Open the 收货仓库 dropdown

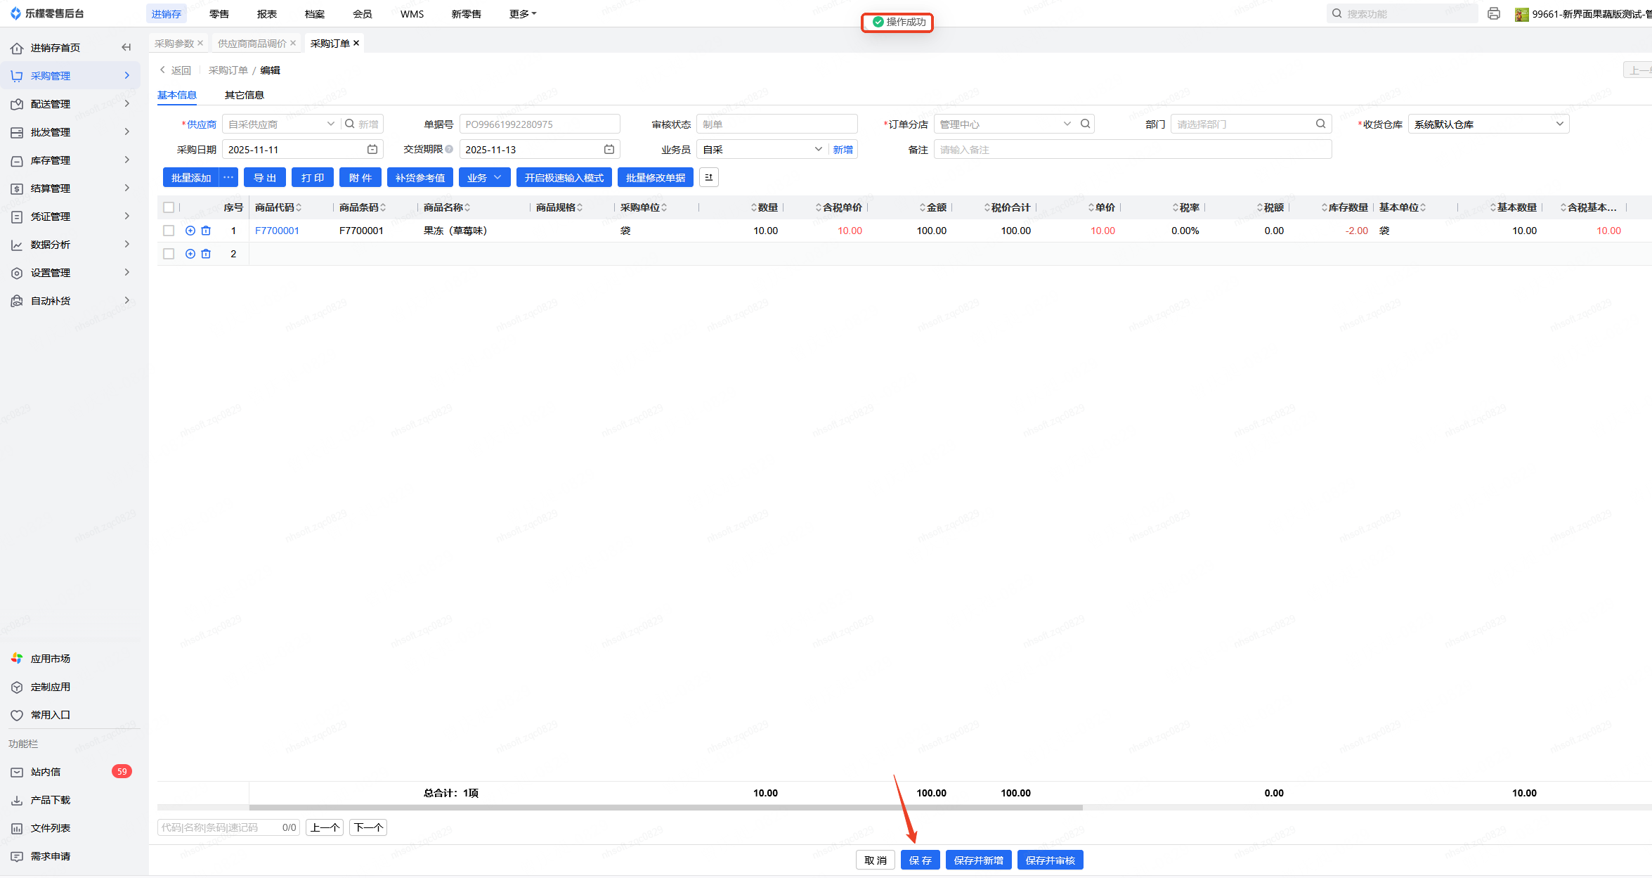pos(1488,124)
